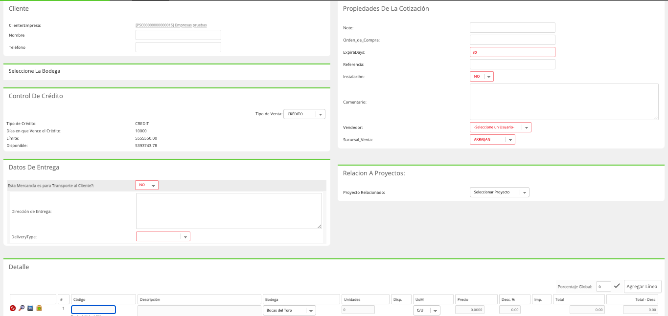Open the Bodega dropdown showing Bocas del Toro
The width and height of the screenshot is (668, 316).
pyautogui.click(x=290, y=310)
